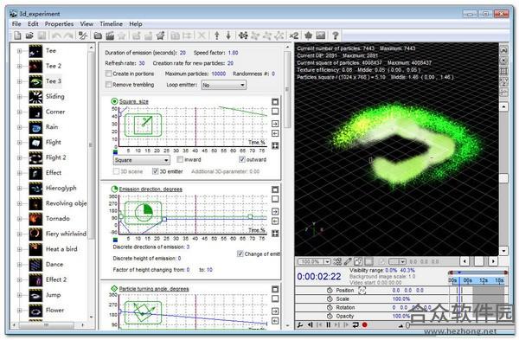Click the New document toolbar icon

17,35
